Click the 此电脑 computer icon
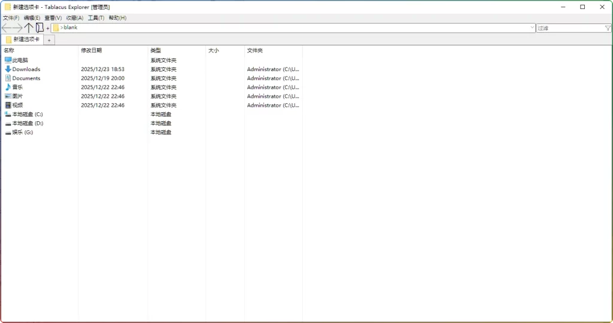This screenshot has height=323, width=613. (x=8, y=60)
